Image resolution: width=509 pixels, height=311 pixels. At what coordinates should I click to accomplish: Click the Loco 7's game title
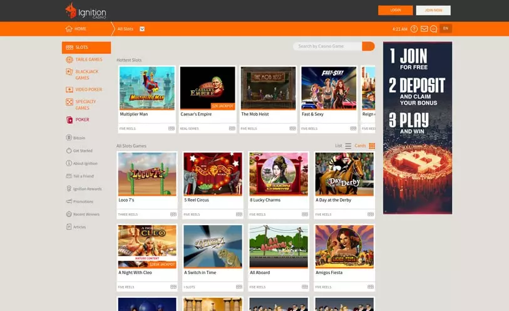coord(126,200)
